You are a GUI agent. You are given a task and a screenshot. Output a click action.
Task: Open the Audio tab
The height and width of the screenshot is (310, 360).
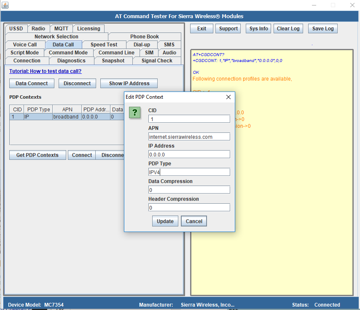point(169,53)
